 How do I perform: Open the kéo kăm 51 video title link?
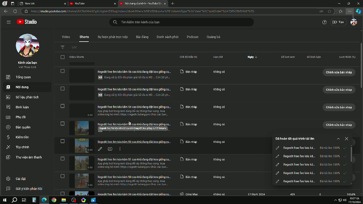134,160
